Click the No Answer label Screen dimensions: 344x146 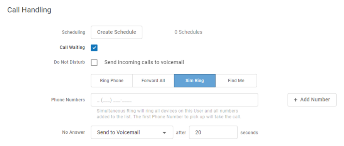pyautogui.click(x=74, y=132)
